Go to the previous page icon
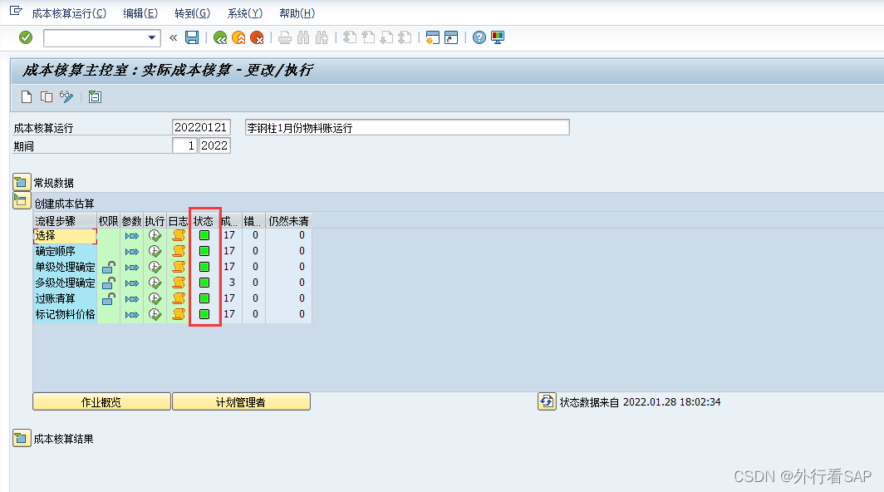 click(368, 37)
